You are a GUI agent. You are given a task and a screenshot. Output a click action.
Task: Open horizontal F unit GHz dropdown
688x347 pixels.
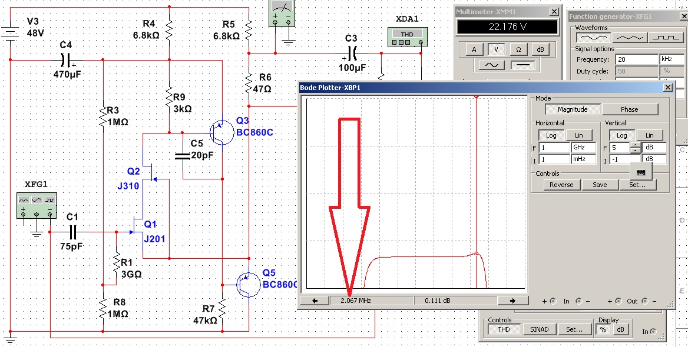point(583,148)
